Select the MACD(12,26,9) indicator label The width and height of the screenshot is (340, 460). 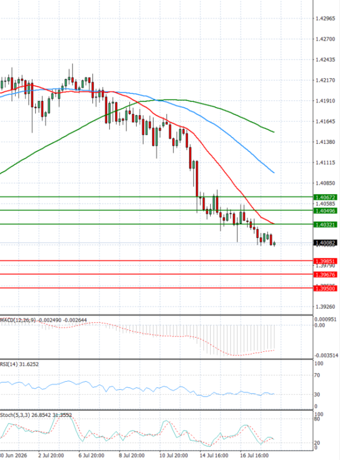coord(19,320)
